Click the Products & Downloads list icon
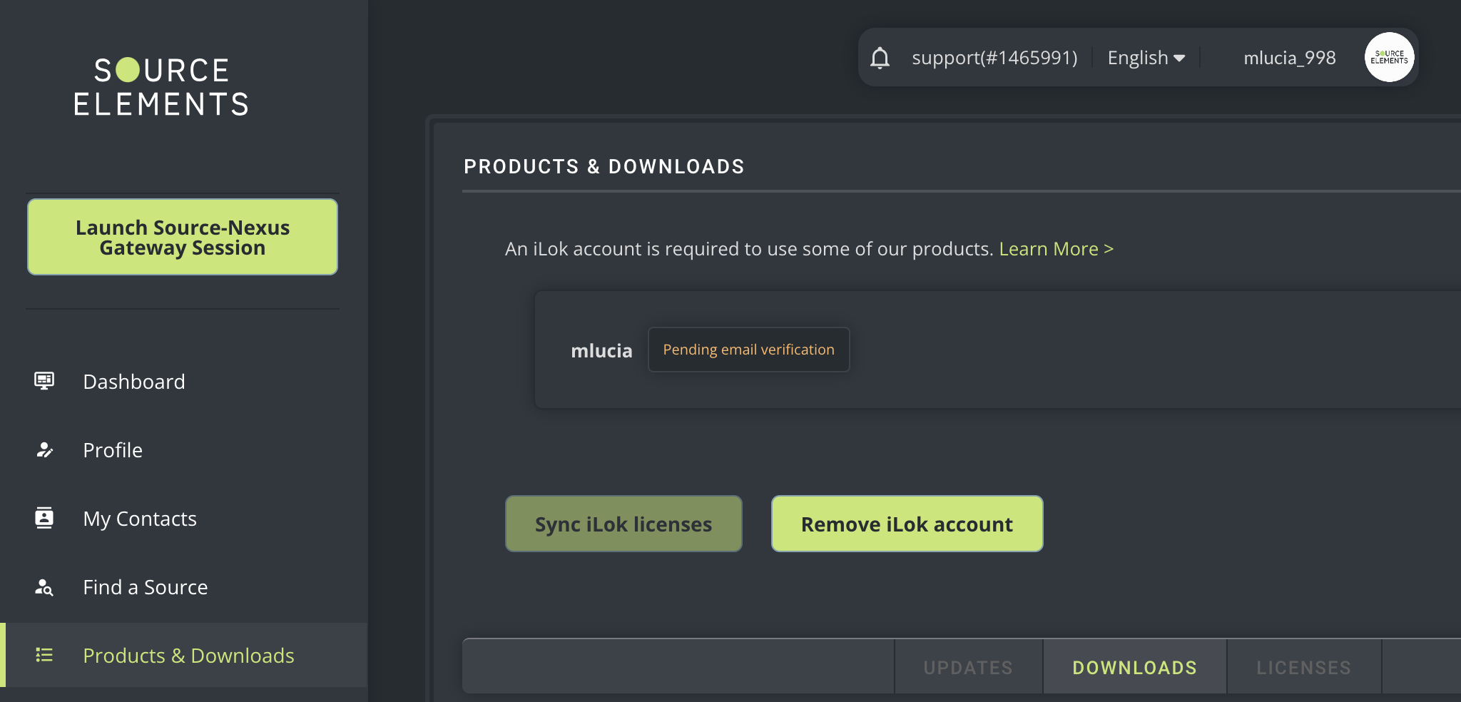The width and height of the screenshot is (1461, 702). coord(44,655)
